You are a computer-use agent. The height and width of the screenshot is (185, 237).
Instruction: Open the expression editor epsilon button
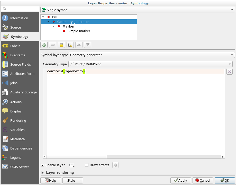[229, 72]
